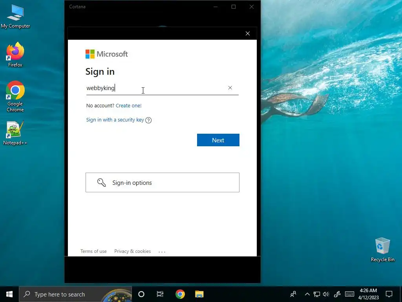Screen dimensions: 402x302
Task: Open the Recycle Bin
Action: [382, 250]
